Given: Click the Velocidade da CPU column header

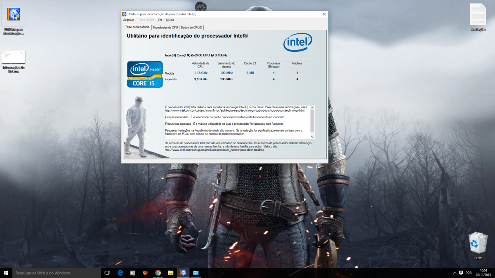Looking at the screenshot, I should (x=200, y=65).
